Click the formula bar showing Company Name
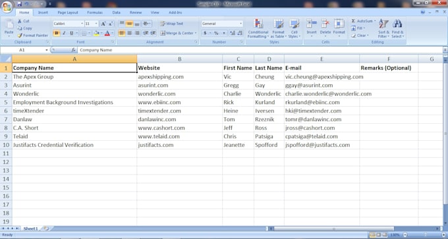 pyautogui.click(x=260, y=50)
